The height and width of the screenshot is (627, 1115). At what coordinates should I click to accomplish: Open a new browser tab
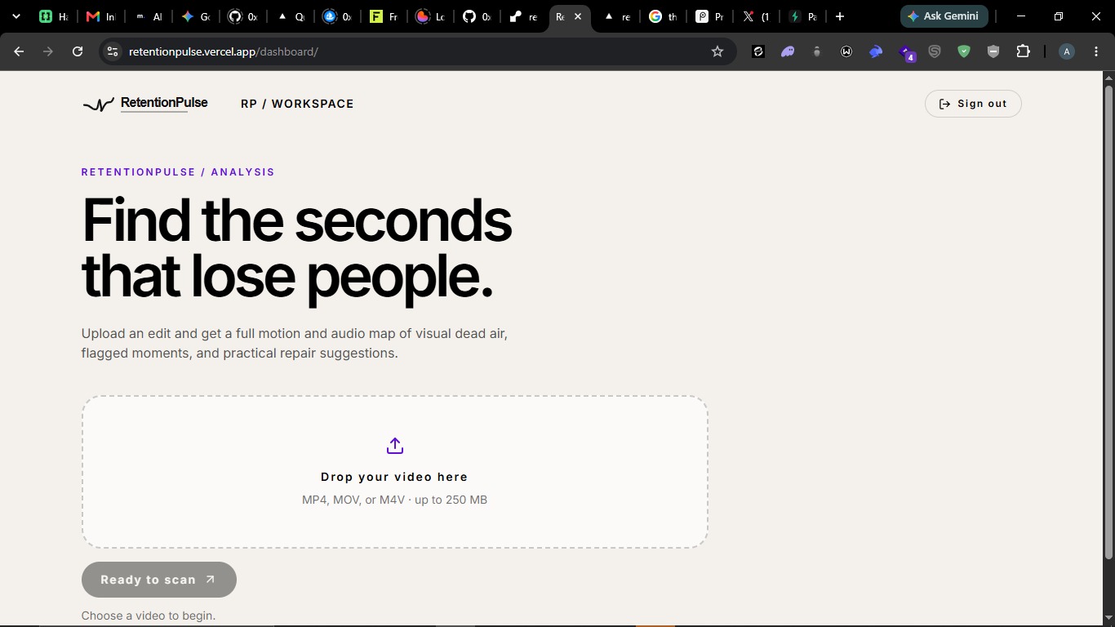click(x=839, y=16)
